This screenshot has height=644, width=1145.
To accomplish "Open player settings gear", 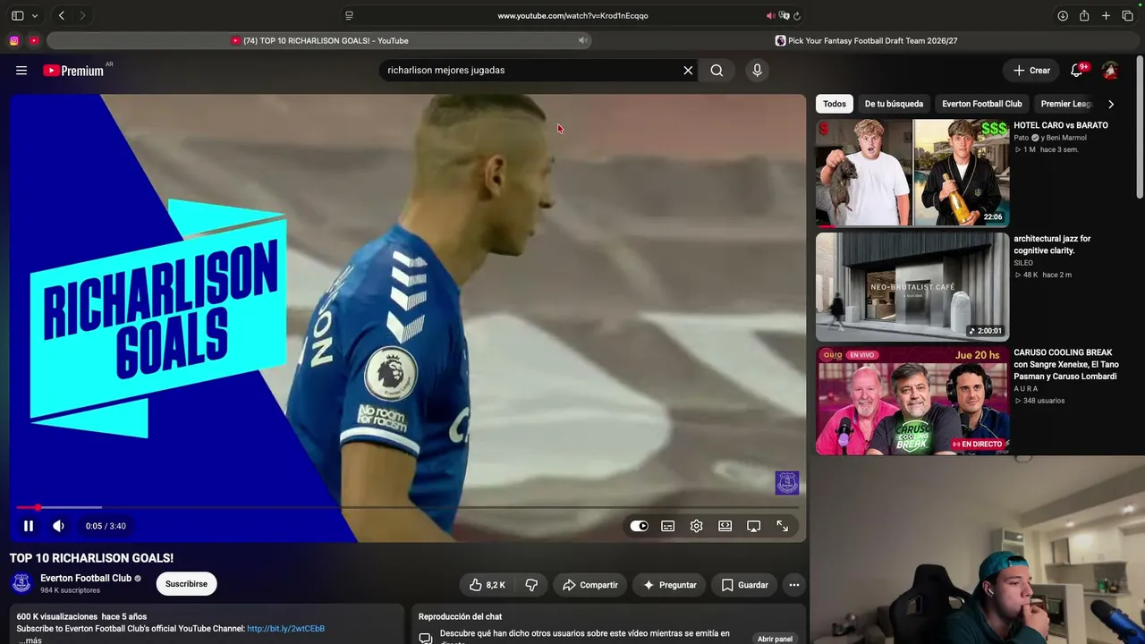I will coord(696,526).
